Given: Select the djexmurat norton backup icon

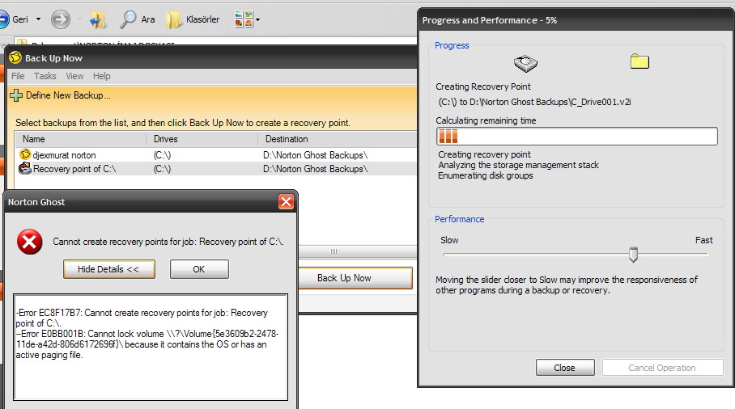Looking at the screenshot, I should pyautogui.click(x=26, y=154).
